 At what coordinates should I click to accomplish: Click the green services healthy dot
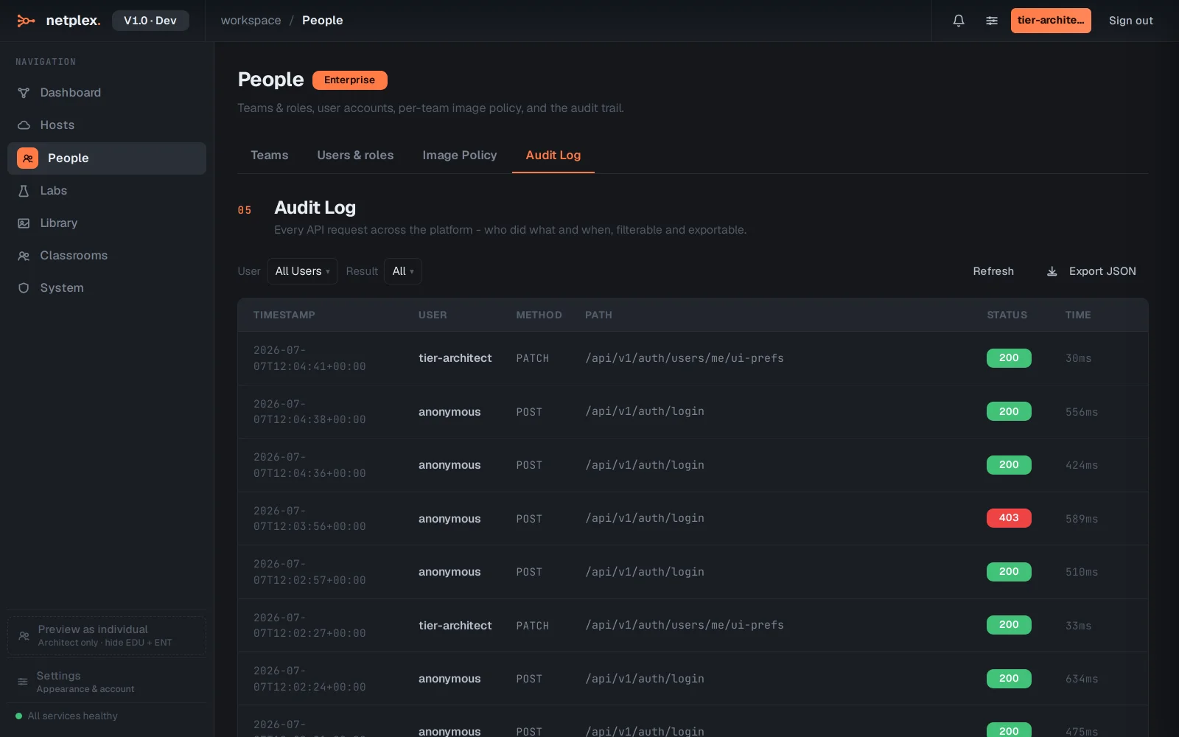point(19,716)
